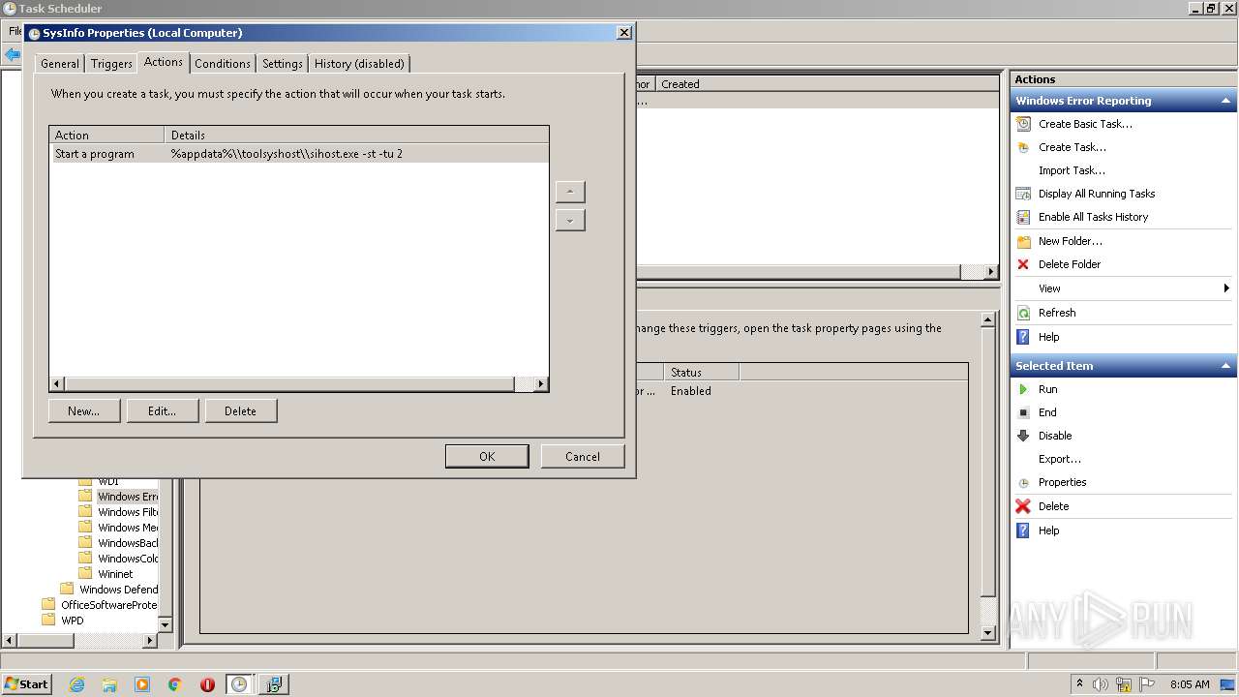Click the Create Basic Task icon

click(1023, 124)
